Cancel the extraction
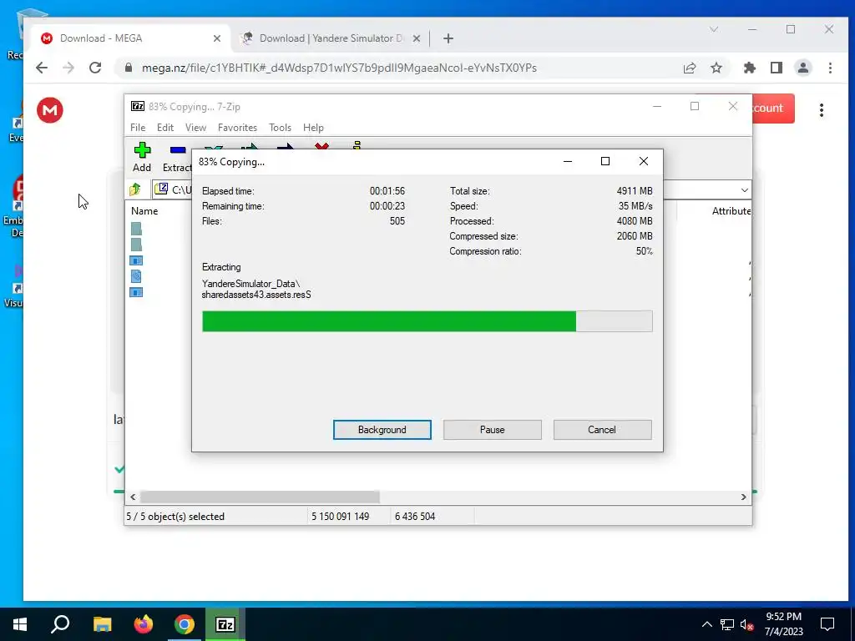The width and height of the screenshot is (855, 641). [x=602, y=430]
